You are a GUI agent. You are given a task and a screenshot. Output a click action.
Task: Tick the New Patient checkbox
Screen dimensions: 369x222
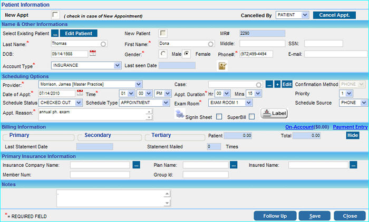pyautogui.click(x=162, y=33)
